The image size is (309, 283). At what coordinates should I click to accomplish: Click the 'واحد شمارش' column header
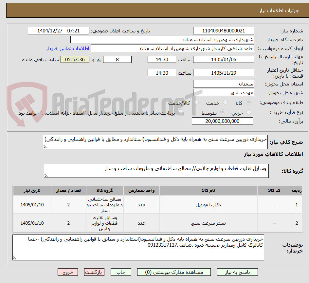click(141, 191)
